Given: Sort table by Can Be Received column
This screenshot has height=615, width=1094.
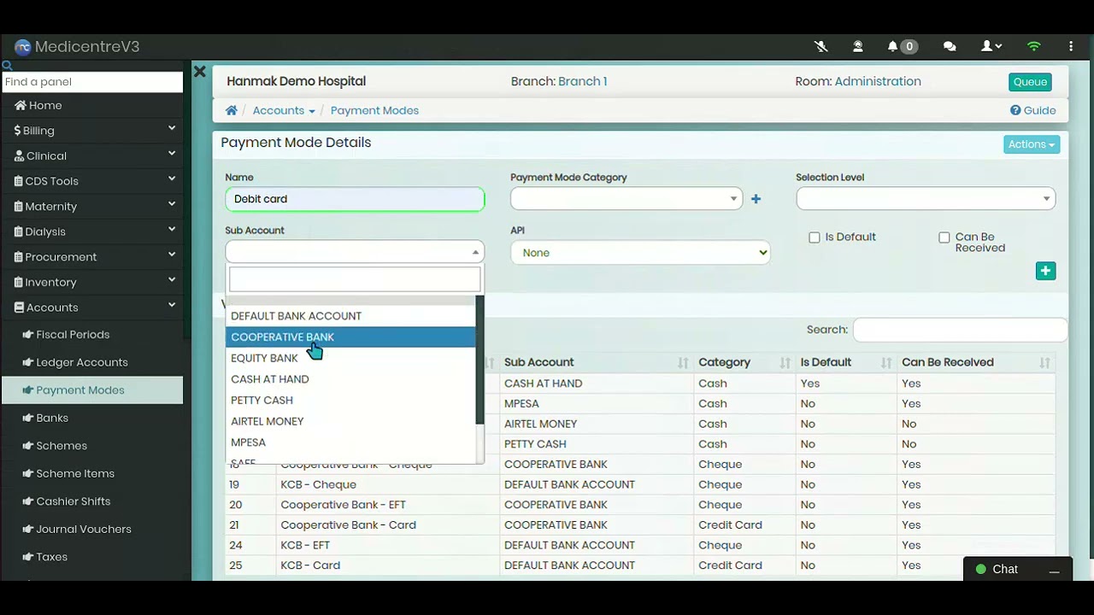Looking at the screenshot, I should point(976,362).
